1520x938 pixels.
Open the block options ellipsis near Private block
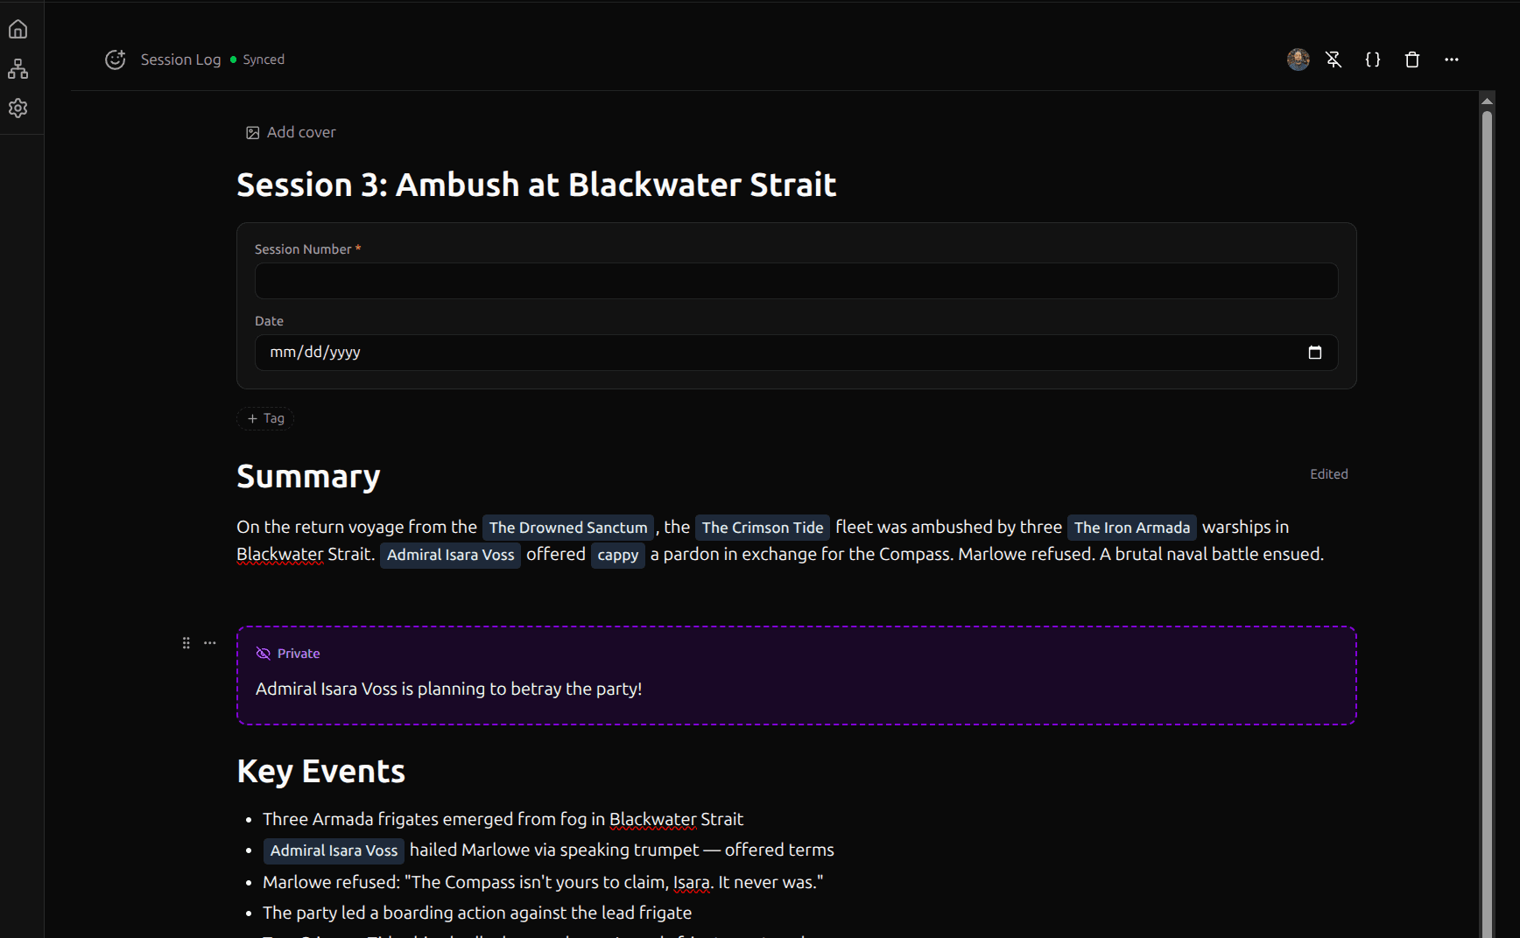209,642
